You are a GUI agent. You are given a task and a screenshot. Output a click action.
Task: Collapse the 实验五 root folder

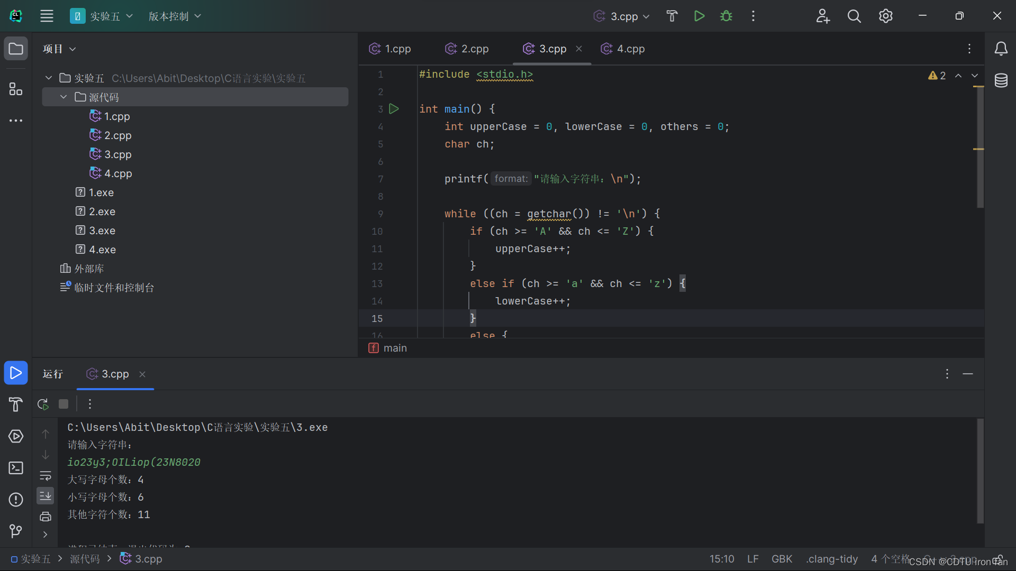49,78
